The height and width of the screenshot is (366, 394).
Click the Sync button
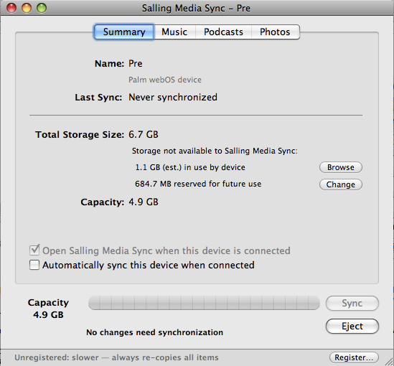point(352,303)
